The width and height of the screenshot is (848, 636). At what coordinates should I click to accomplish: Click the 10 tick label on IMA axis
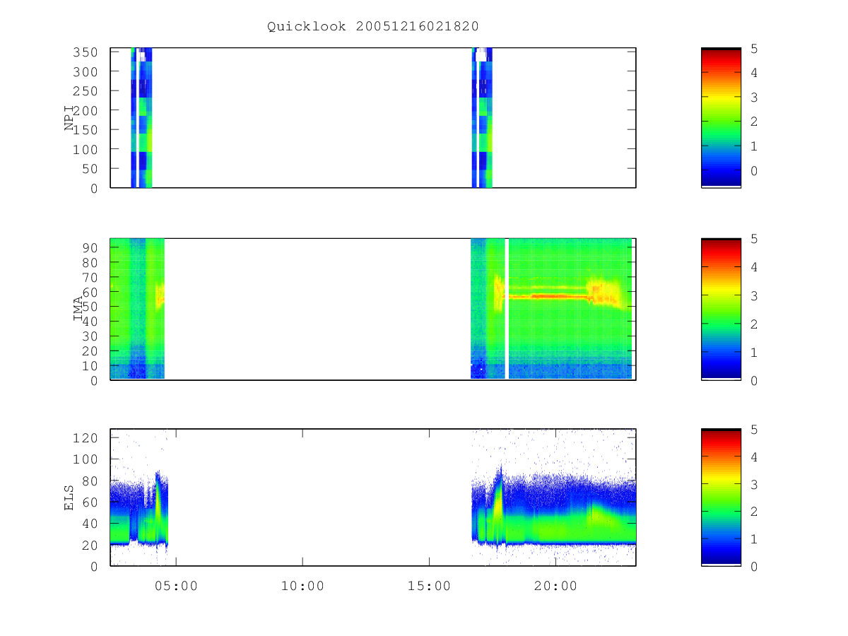point(92,365)
